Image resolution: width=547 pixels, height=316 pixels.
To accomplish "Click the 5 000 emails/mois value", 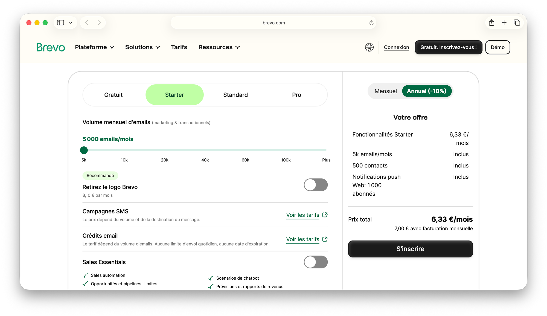I will coord(108,139).
